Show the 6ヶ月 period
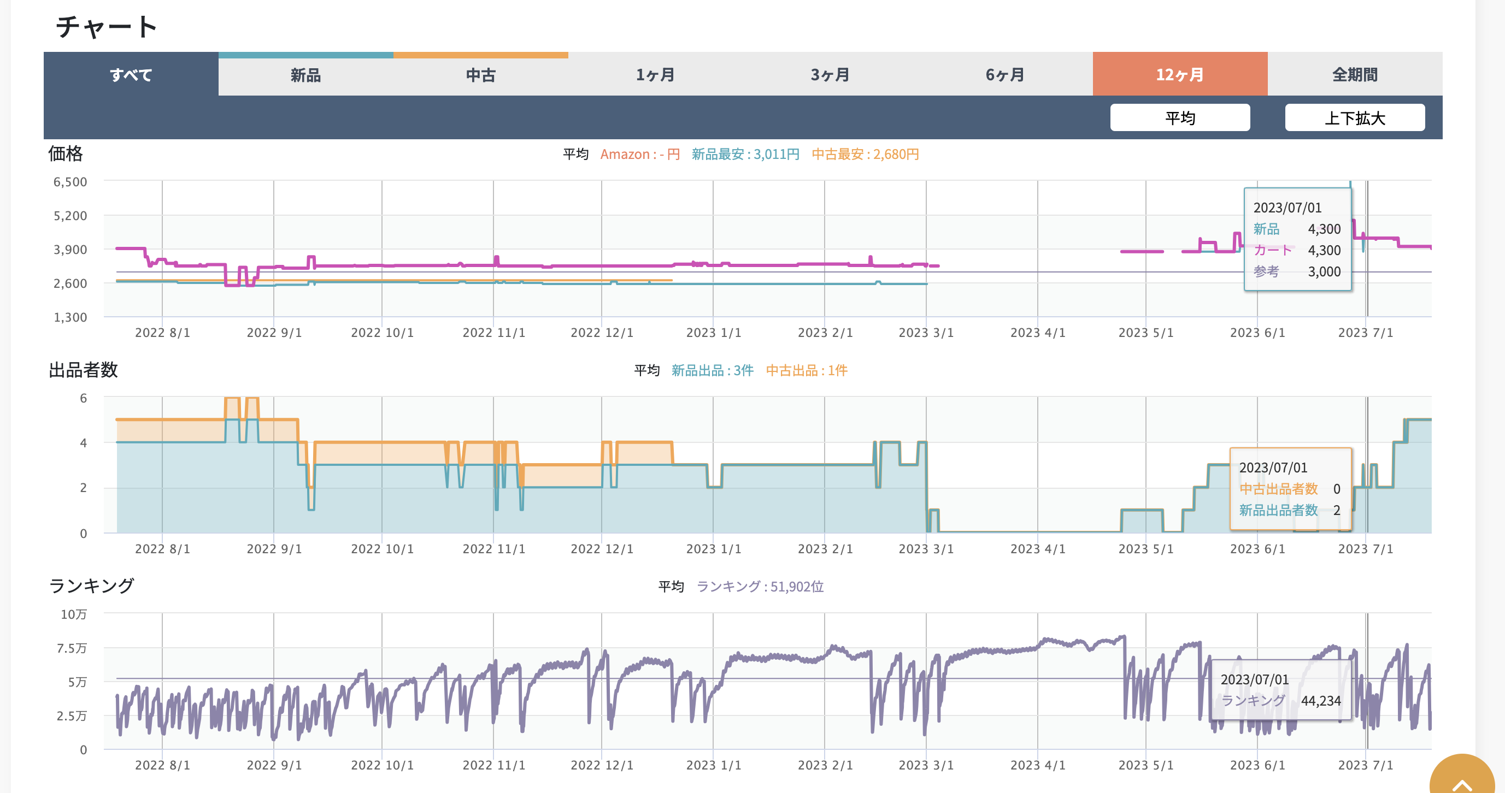This screenshot has width=1505, height=793. [x=1005, y=75]
